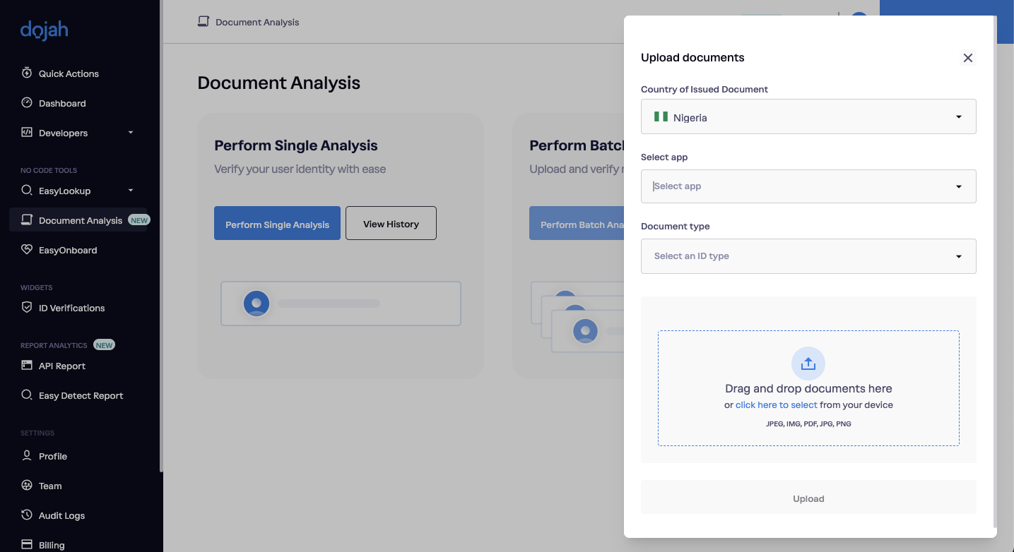Open Profile settings in the sidebar
This screenshot has height=552, width=1014.
pyautogui.click(x=53, y=456)
